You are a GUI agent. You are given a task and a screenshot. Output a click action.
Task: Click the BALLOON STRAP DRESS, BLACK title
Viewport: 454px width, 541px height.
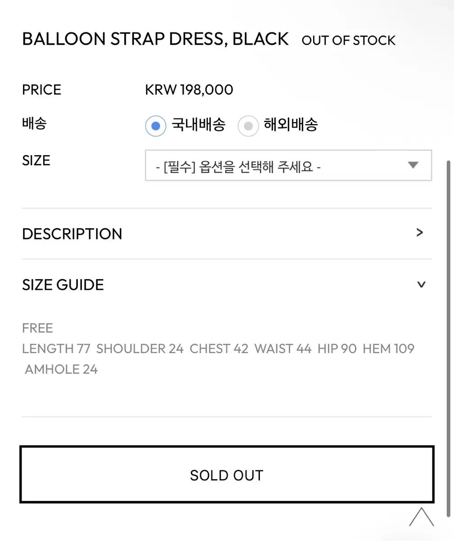(155, 39)
